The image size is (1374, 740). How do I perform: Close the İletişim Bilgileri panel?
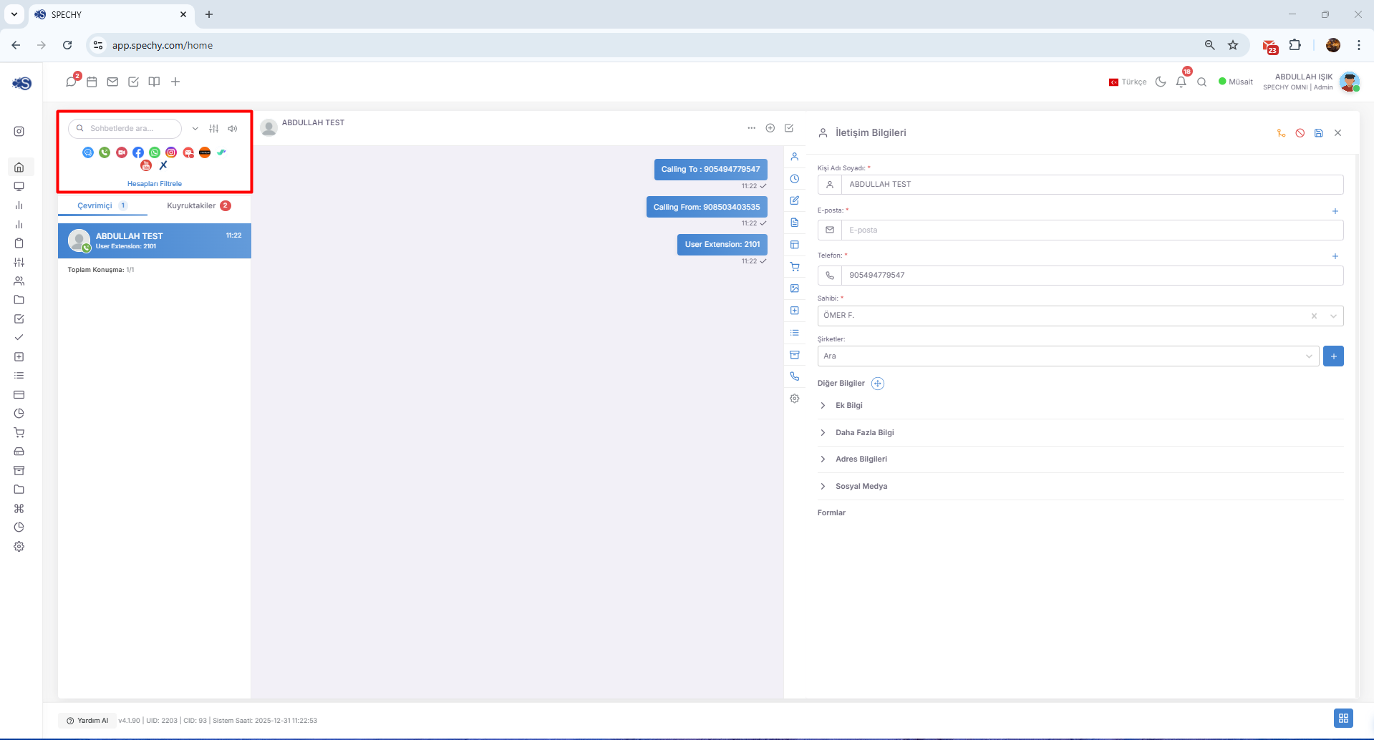(1338, 133)
